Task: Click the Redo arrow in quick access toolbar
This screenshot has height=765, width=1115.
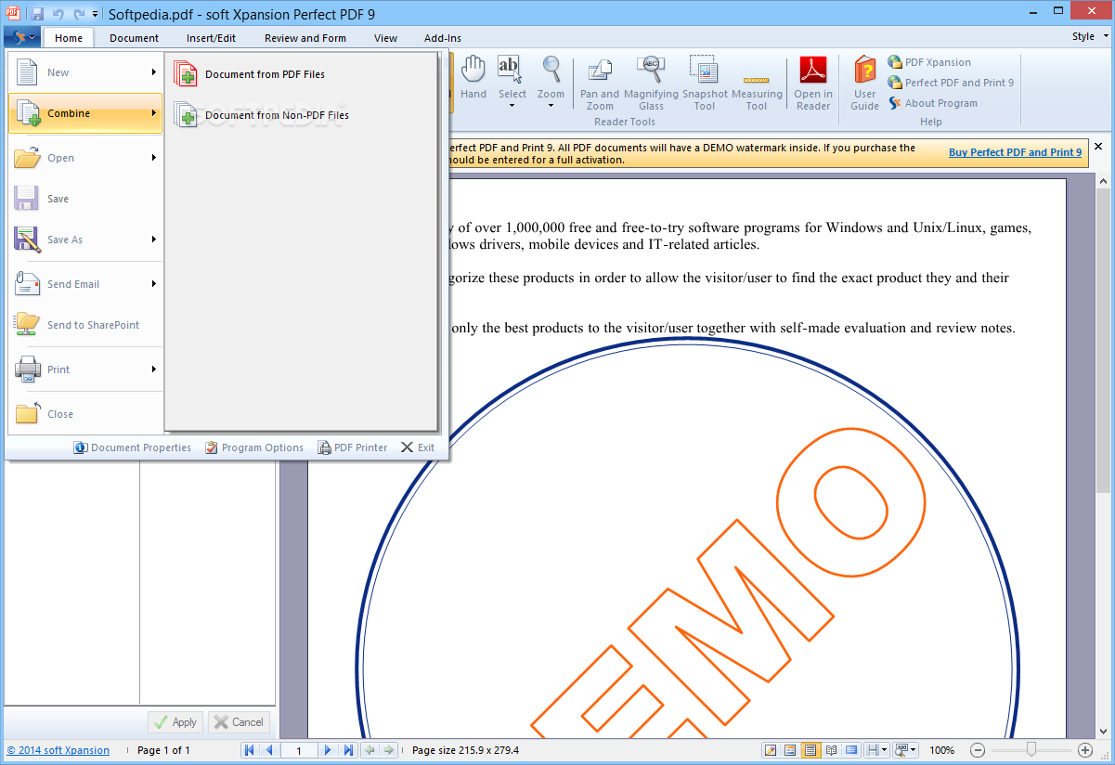Action: tap(79, 14)
